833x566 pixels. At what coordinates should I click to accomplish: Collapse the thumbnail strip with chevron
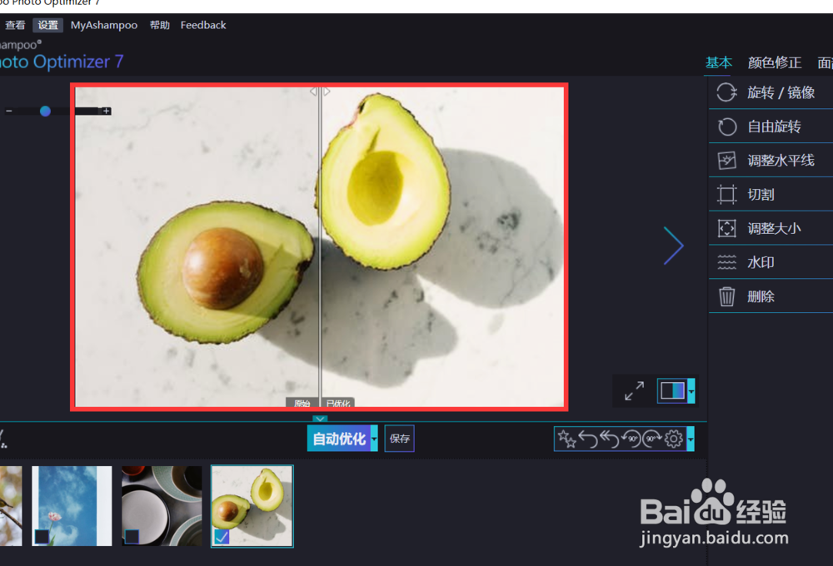point(320,419)
